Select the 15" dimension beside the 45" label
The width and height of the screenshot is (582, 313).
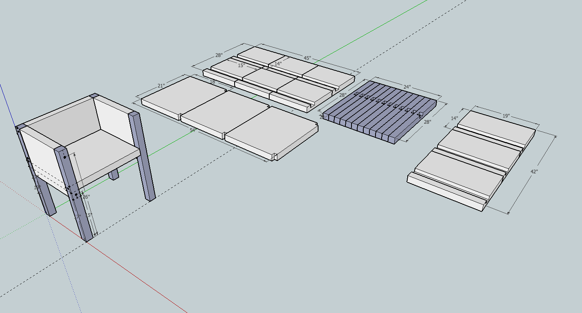(242, 66)
